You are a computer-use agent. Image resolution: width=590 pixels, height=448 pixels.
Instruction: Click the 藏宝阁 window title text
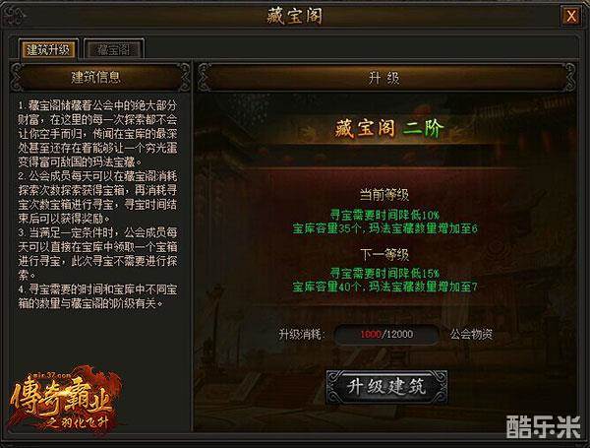tap(295, 16)
